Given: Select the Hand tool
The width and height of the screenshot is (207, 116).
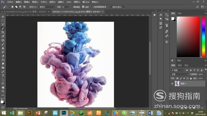Looking at the screenshot, I should (3, 87).
